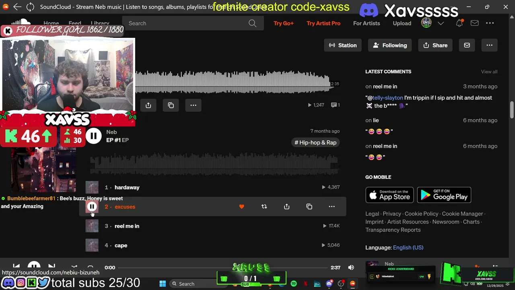
Task: Copy link for excuses track
Action: [x=309, y=207]
